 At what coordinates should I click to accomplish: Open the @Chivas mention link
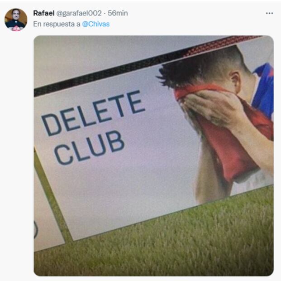click(x=95, y=24)
